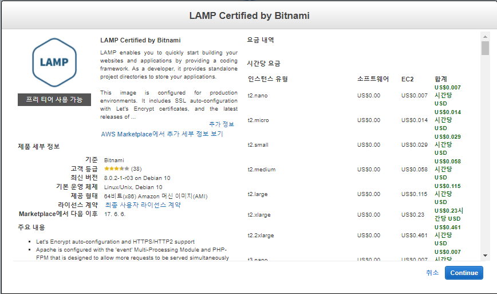Click the t2.small total US$0.029 시간당
The width and height of the screenshot is (497, 294).
pyautogui.click(x=448, y=145)
